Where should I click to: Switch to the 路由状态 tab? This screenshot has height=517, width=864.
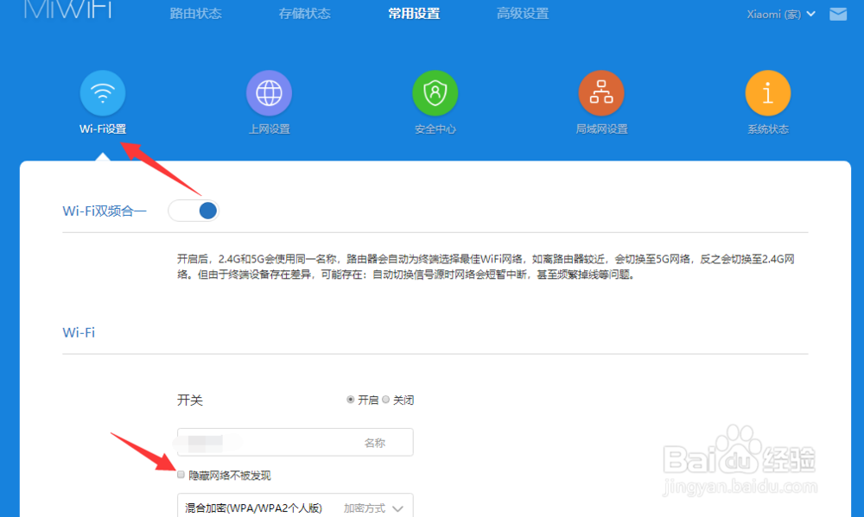[x=195, y=14]
